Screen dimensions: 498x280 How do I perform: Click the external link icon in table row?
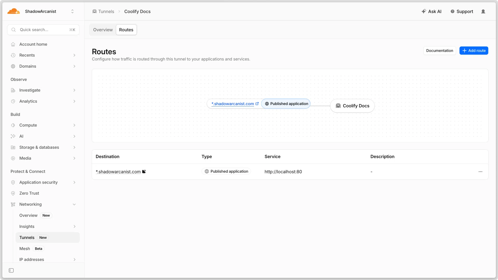point(144,171)
